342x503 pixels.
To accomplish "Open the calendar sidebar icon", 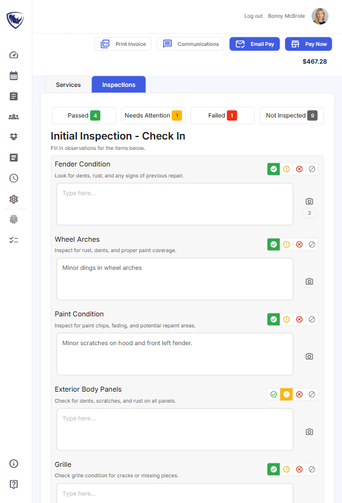I will coord(13,76).
